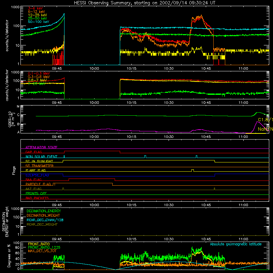273x273 pixels.
Task: Click the AAZ flag pulse near 10:48
Action: (214, 189)
